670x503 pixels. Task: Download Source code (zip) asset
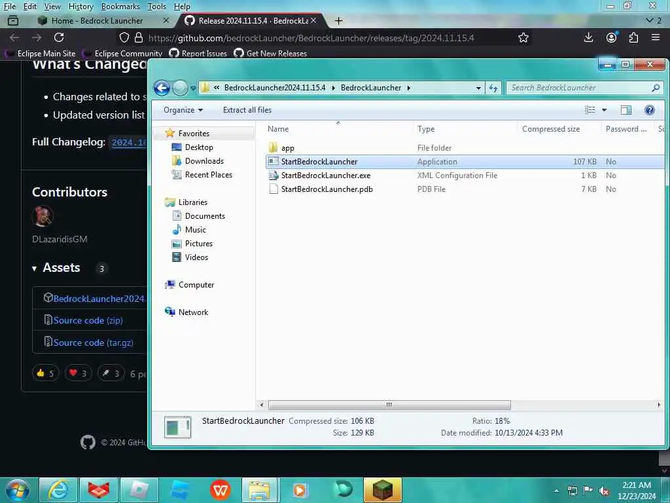(88, 320)
